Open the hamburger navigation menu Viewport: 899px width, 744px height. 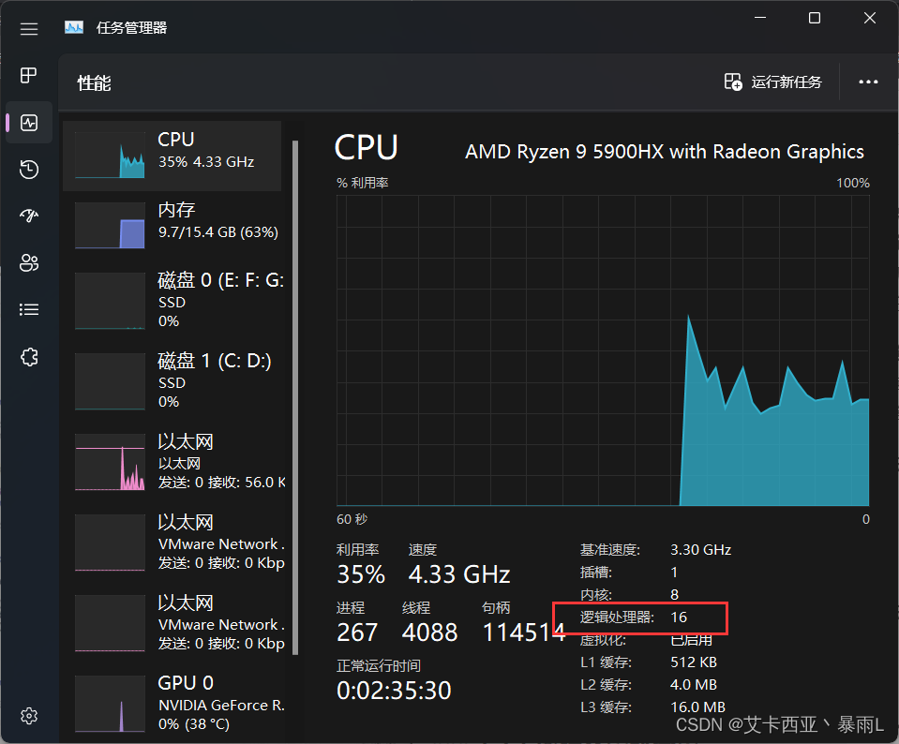coord(29,29)
